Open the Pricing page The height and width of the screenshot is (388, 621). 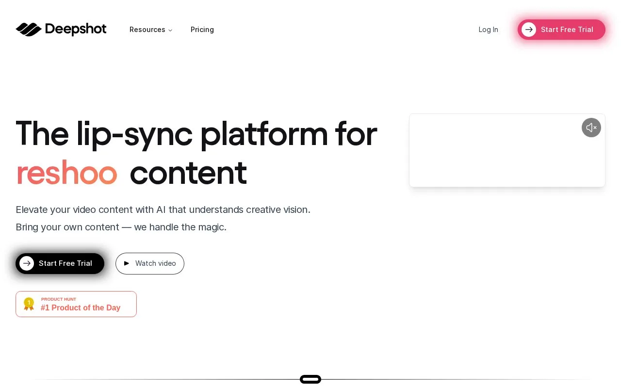(x=202, y=30)
